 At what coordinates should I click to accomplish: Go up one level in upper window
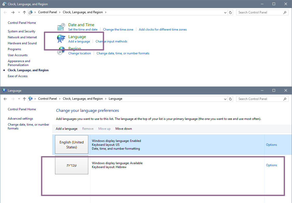coord(24,12)
